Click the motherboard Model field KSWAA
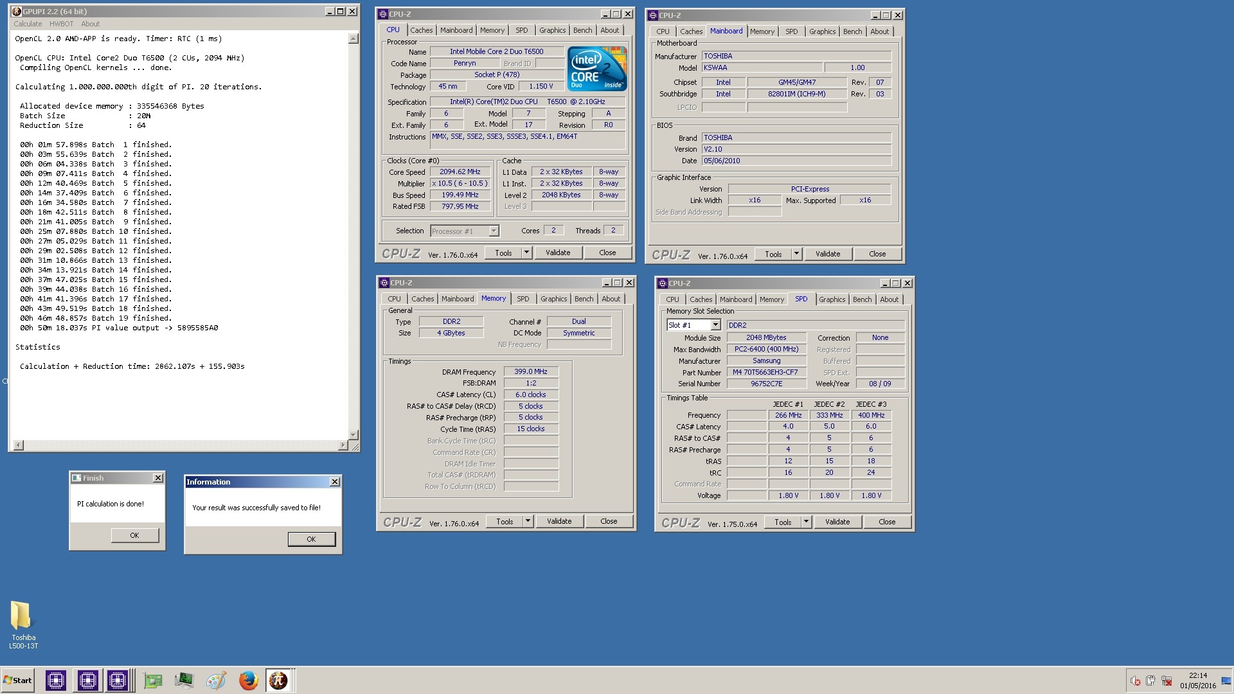The width and height of the screenshot is (1234, 694). (762, 67)
